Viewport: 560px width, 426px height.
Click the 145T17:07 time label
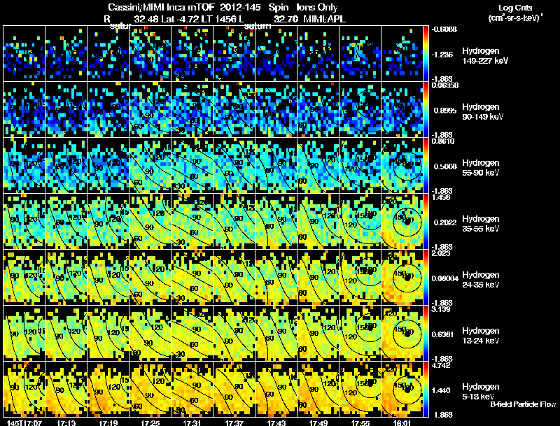tap(24, 423)
